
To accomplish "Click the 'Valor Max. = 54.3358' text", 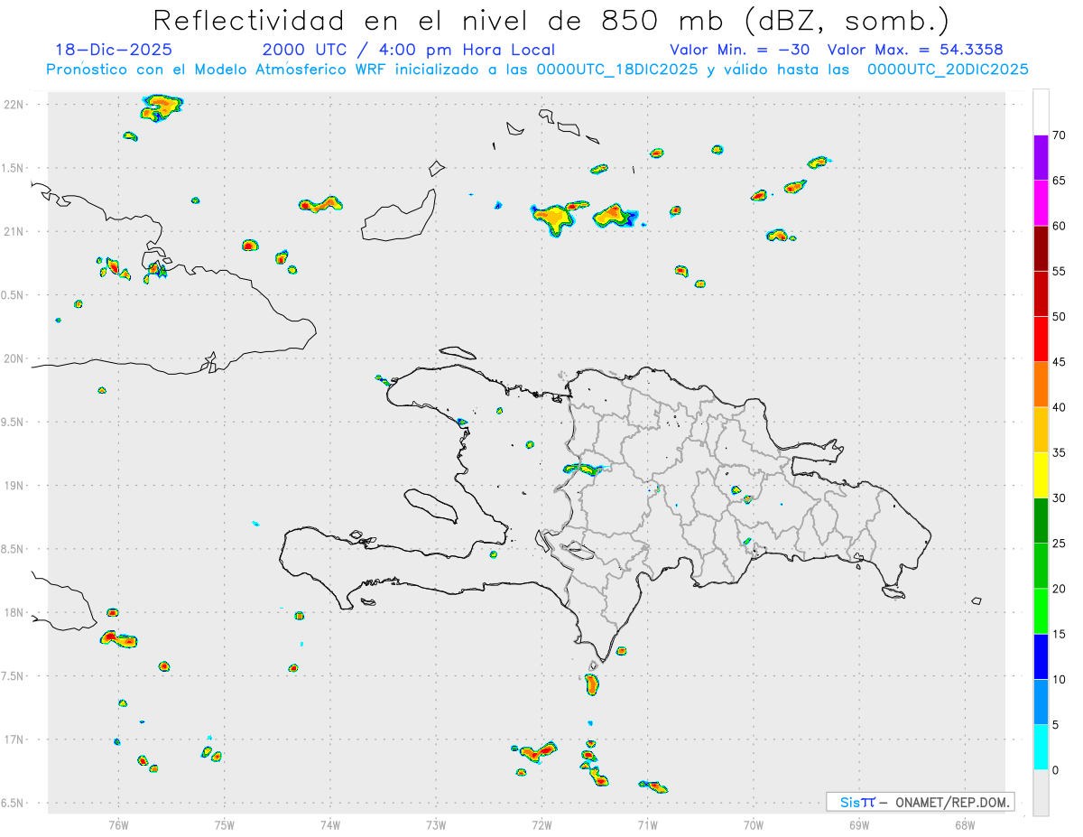I will [915, 50].
